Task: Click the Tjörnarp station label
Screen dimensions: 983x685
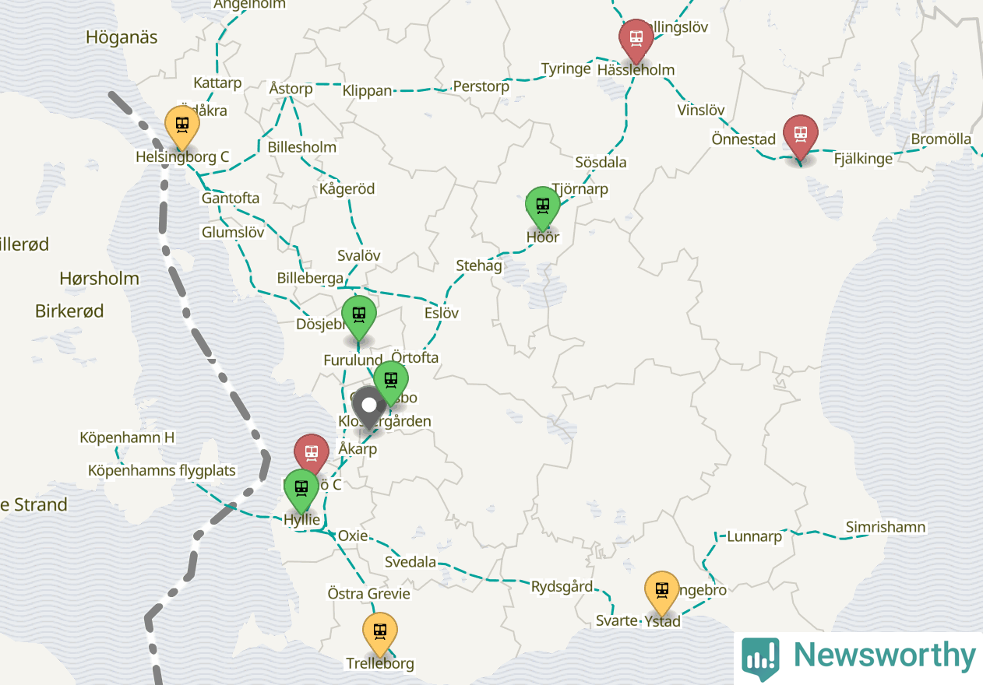Action: click(x=580, y=188)
